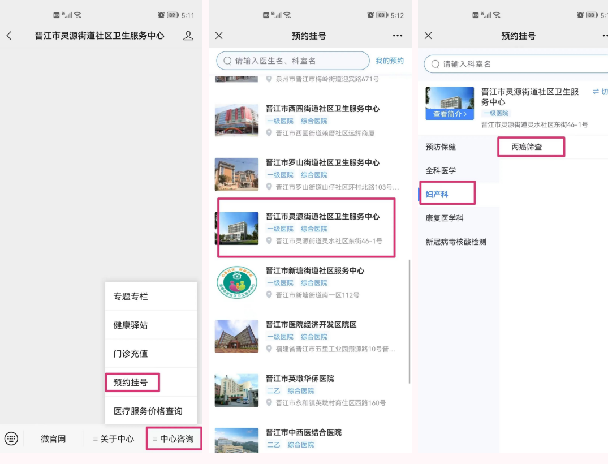Click the 我的预约 link

click(x=390, y=61)
